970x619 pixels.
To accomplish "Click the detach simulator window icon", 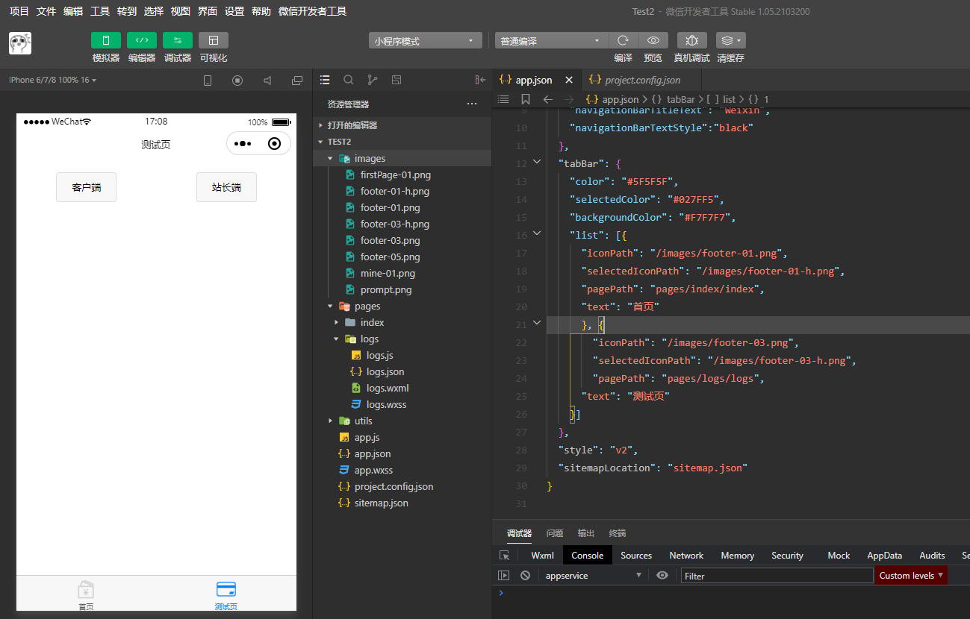I will coord(297,81).
